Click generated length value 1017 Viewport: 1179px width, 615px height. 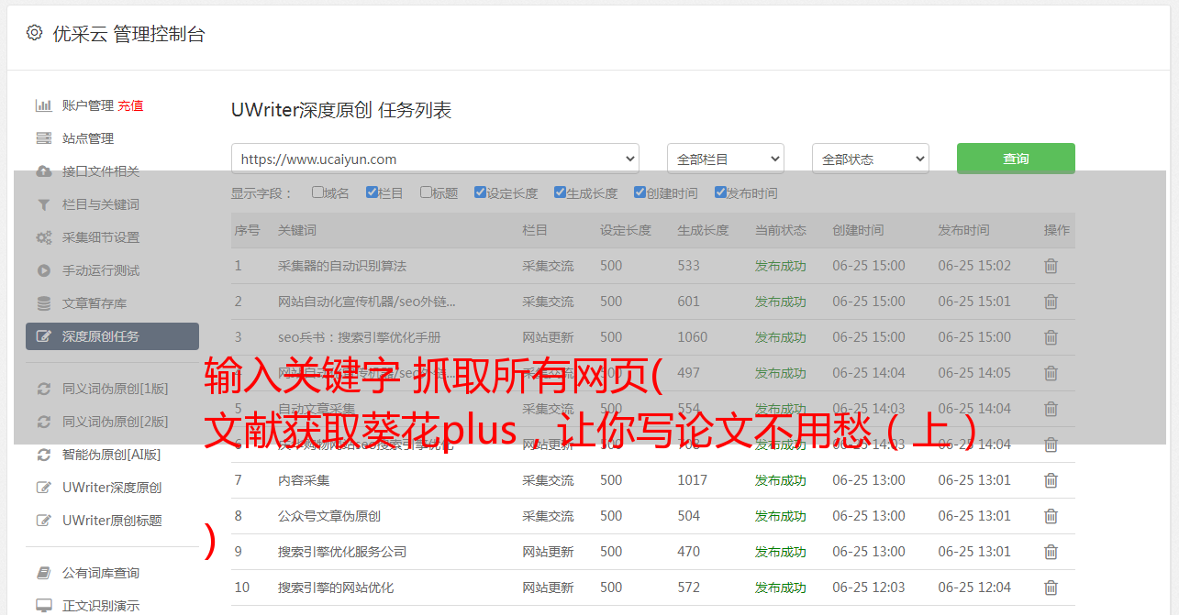coord(693,480)
